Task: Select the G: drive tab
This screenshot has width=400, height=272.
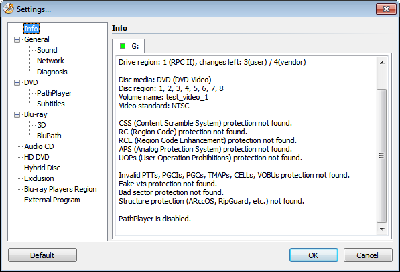Action: point(129,46)
